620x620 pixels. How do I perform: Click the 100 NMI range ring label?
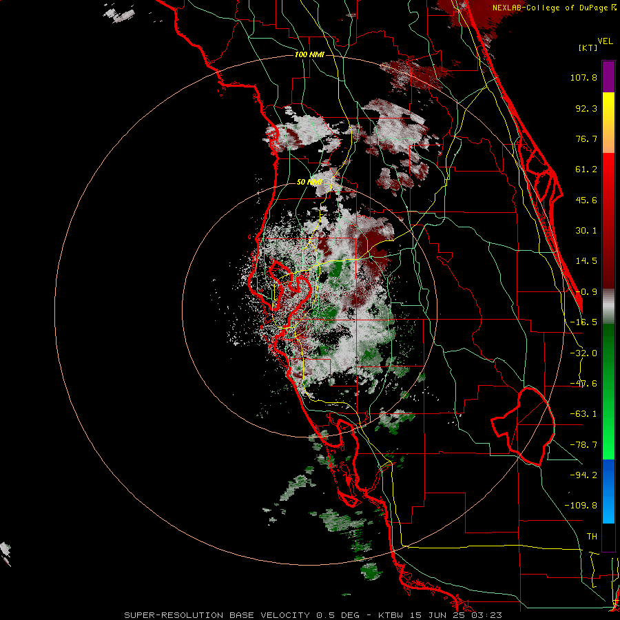(x=309, y=54)
